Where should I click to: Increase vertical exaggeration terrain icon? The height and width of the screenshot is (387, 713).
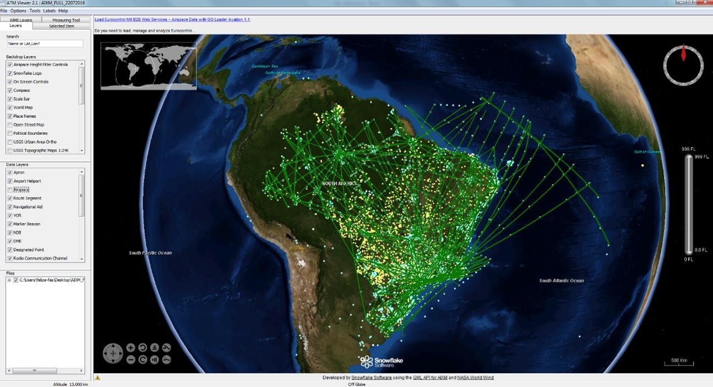point(166,347)
